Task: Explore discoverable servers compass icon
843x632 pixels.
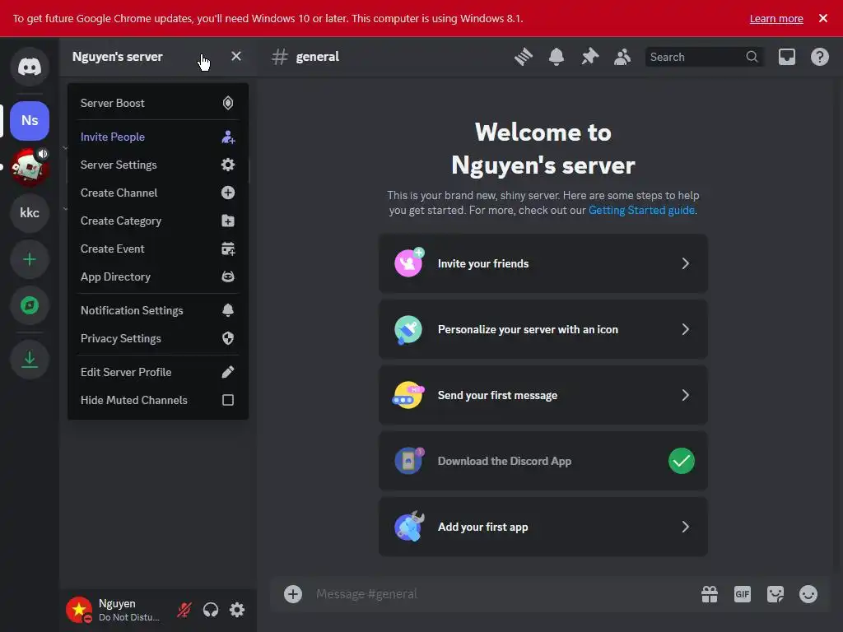Action: click(30, 306)
